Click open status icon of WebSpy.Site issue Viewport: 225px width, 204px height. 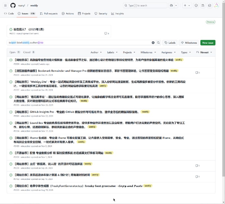coord(11,82)
